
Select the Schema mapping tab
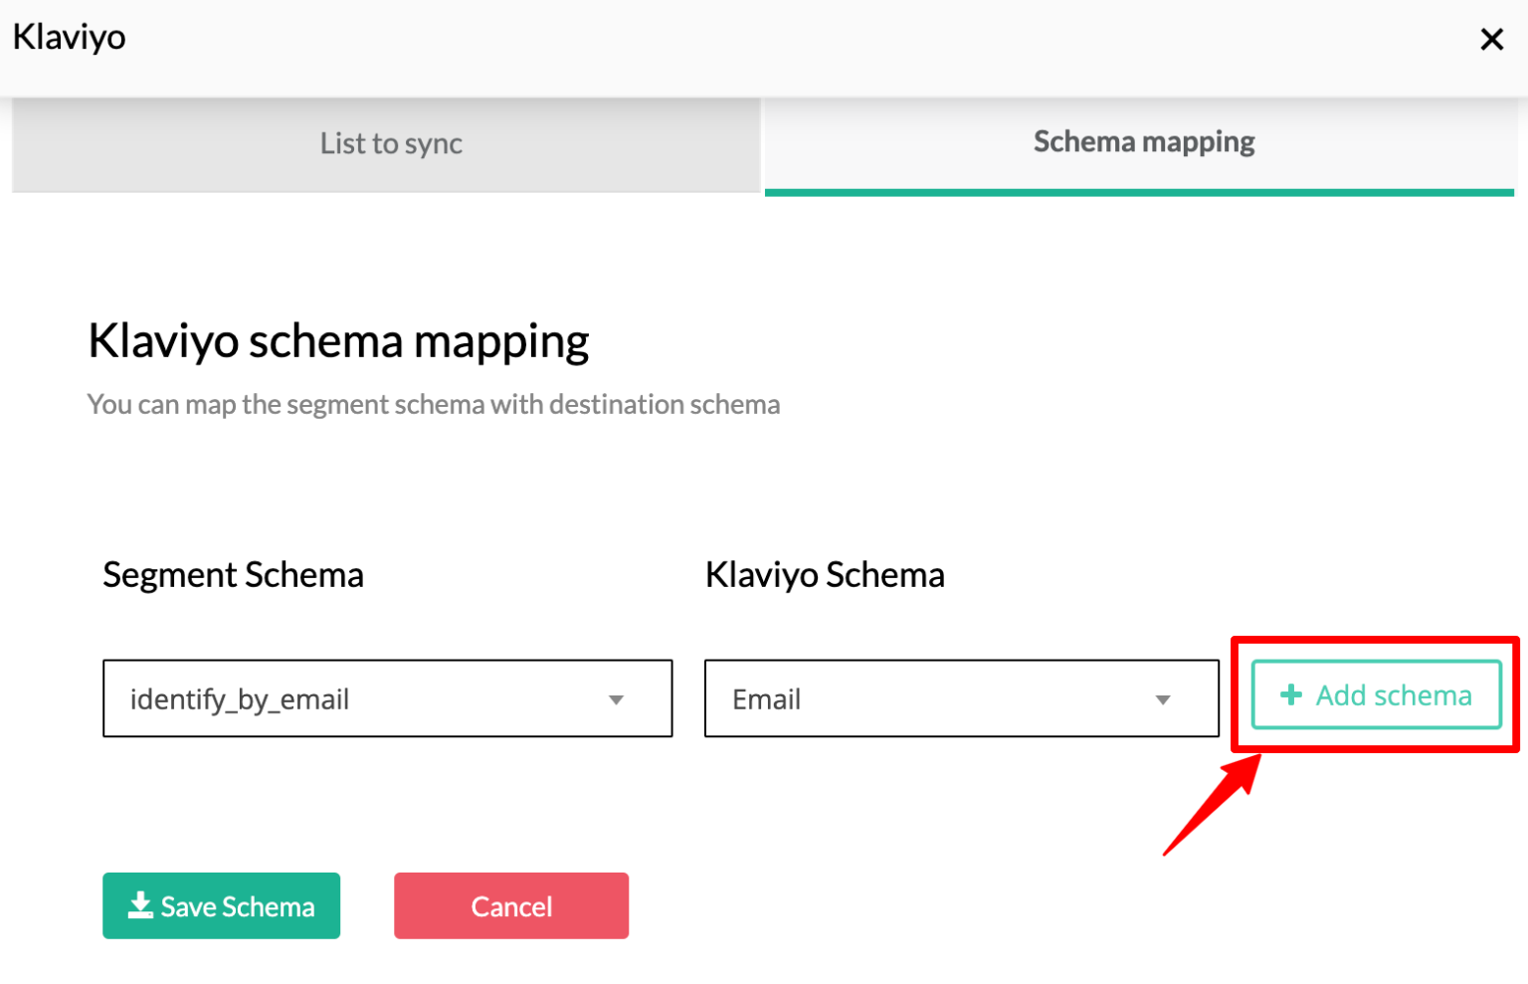click(1143, 141)
